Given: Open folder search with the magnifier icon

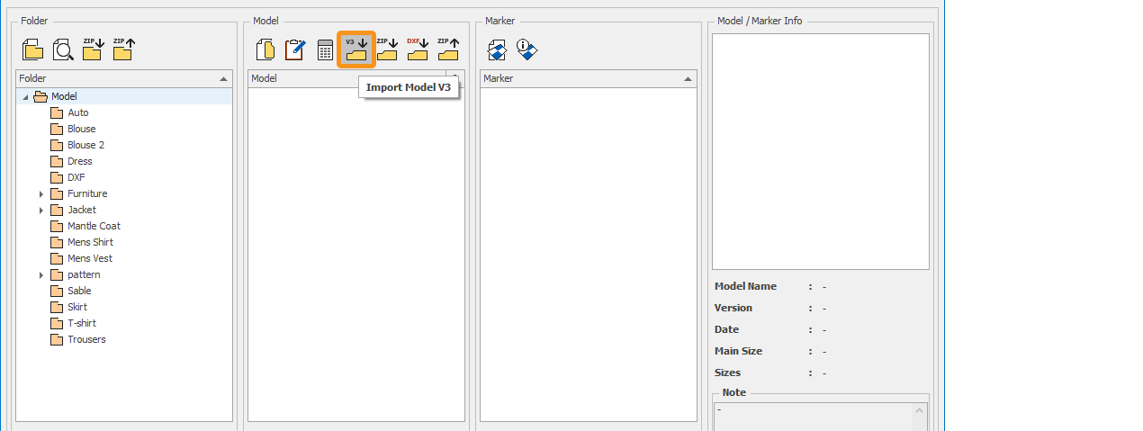Looking at the screenshot, I should pyautogui.click(x=63, y=49).
